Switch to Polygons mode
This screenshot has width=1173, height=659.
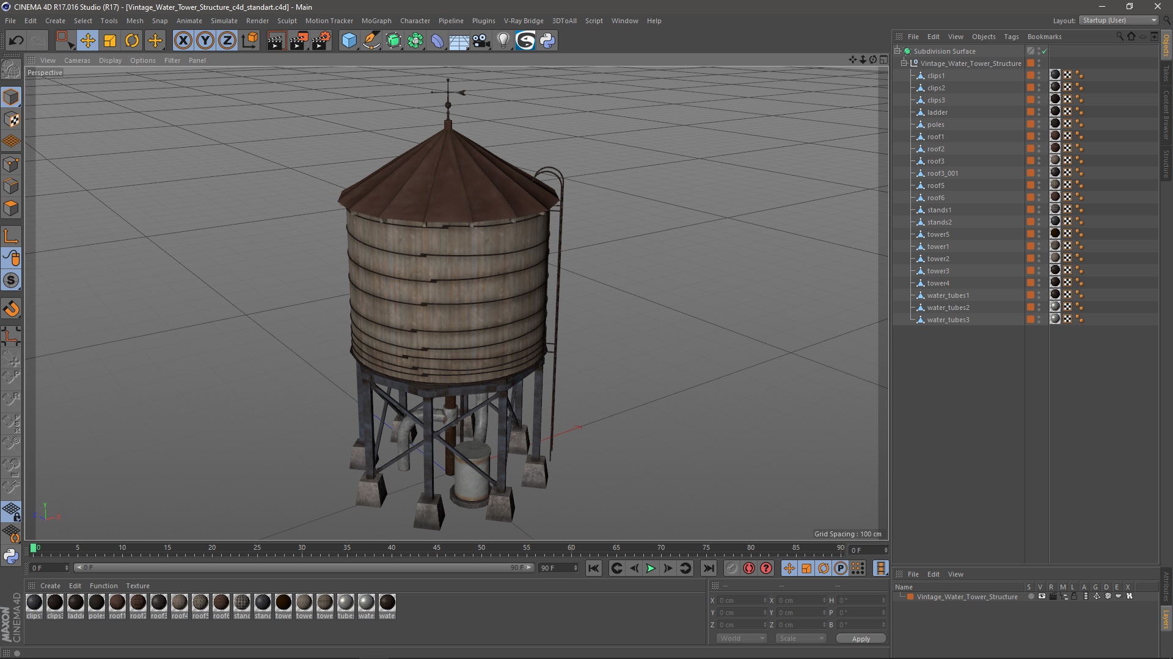click(11, 207)
